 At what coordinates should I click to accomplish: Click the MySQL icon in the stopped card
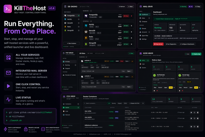pos(86,26)
